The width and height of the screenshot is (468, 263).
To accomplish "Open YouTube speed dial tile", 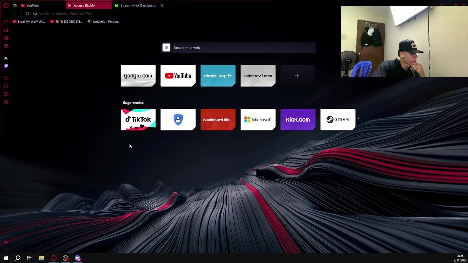I will (x=178, y=76).
